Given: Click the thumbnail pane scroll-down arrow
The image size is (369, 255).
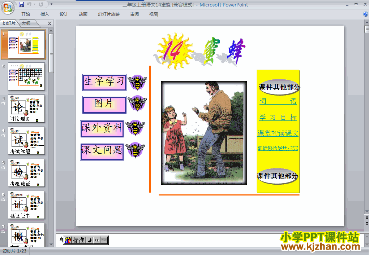Looking at the screenshot, I should coord(51,245).
